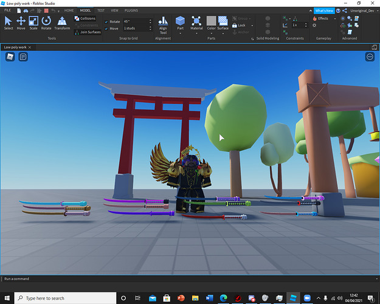Adjust the constraint scale 1x stepper
Screen dimensions: 380x304
click(x=306, y=25)
